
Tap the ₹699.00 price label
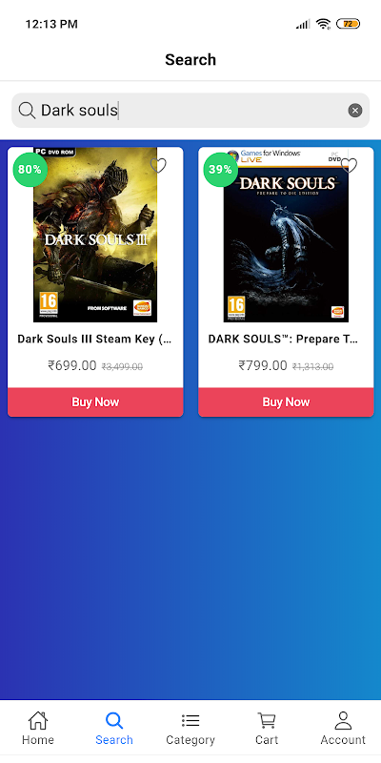point(72,365)
